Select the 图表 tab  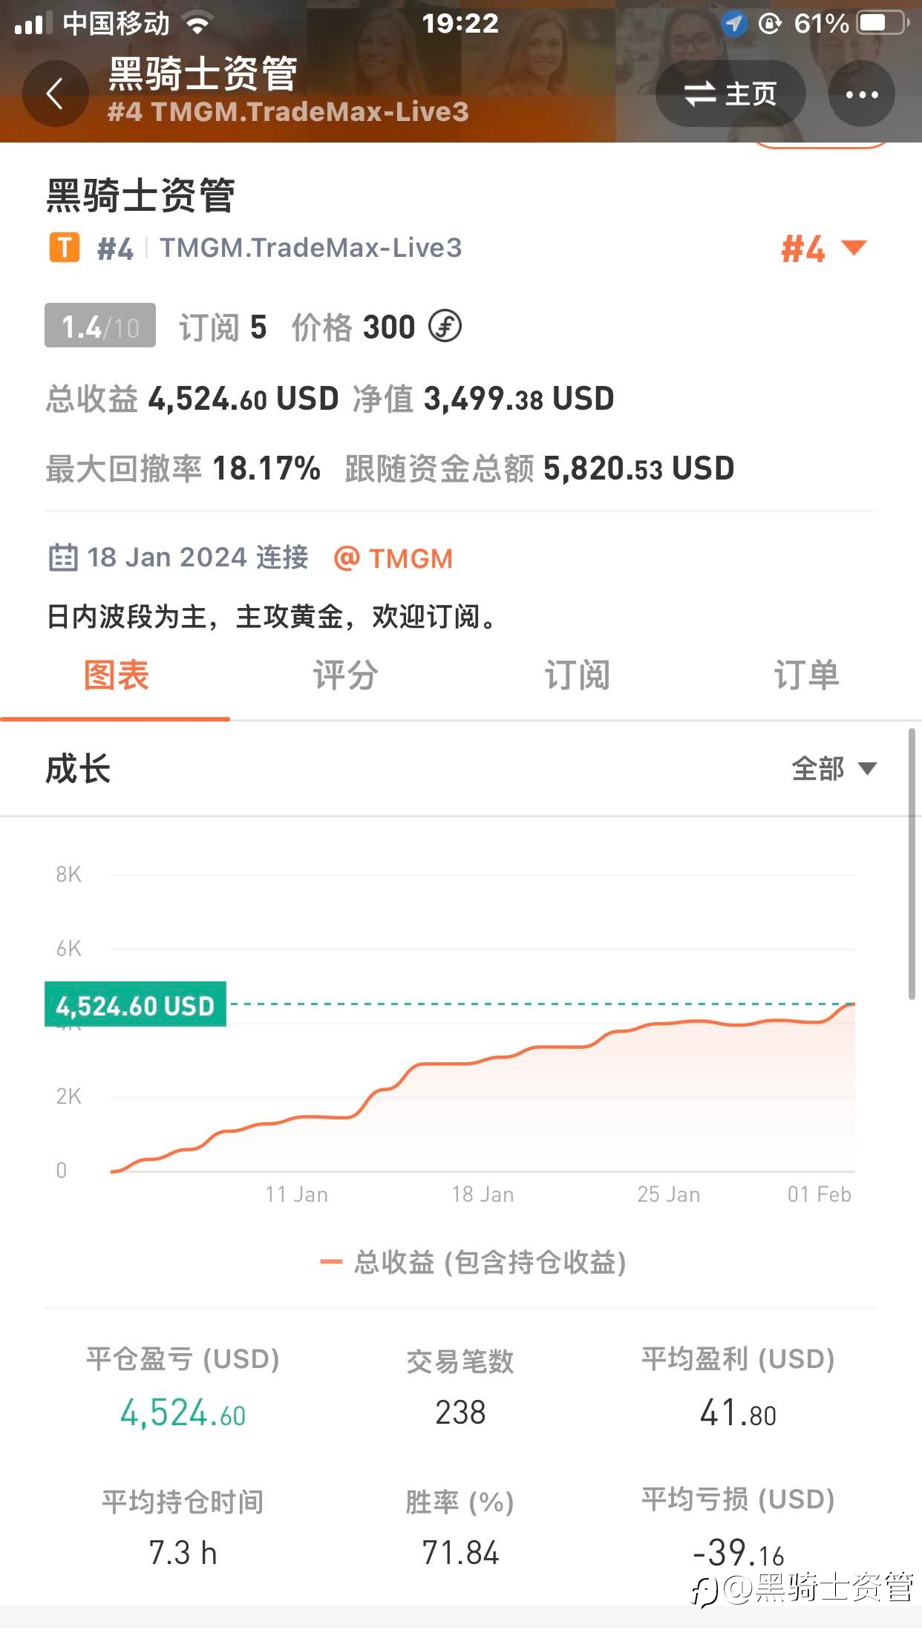tap(116, 675)
